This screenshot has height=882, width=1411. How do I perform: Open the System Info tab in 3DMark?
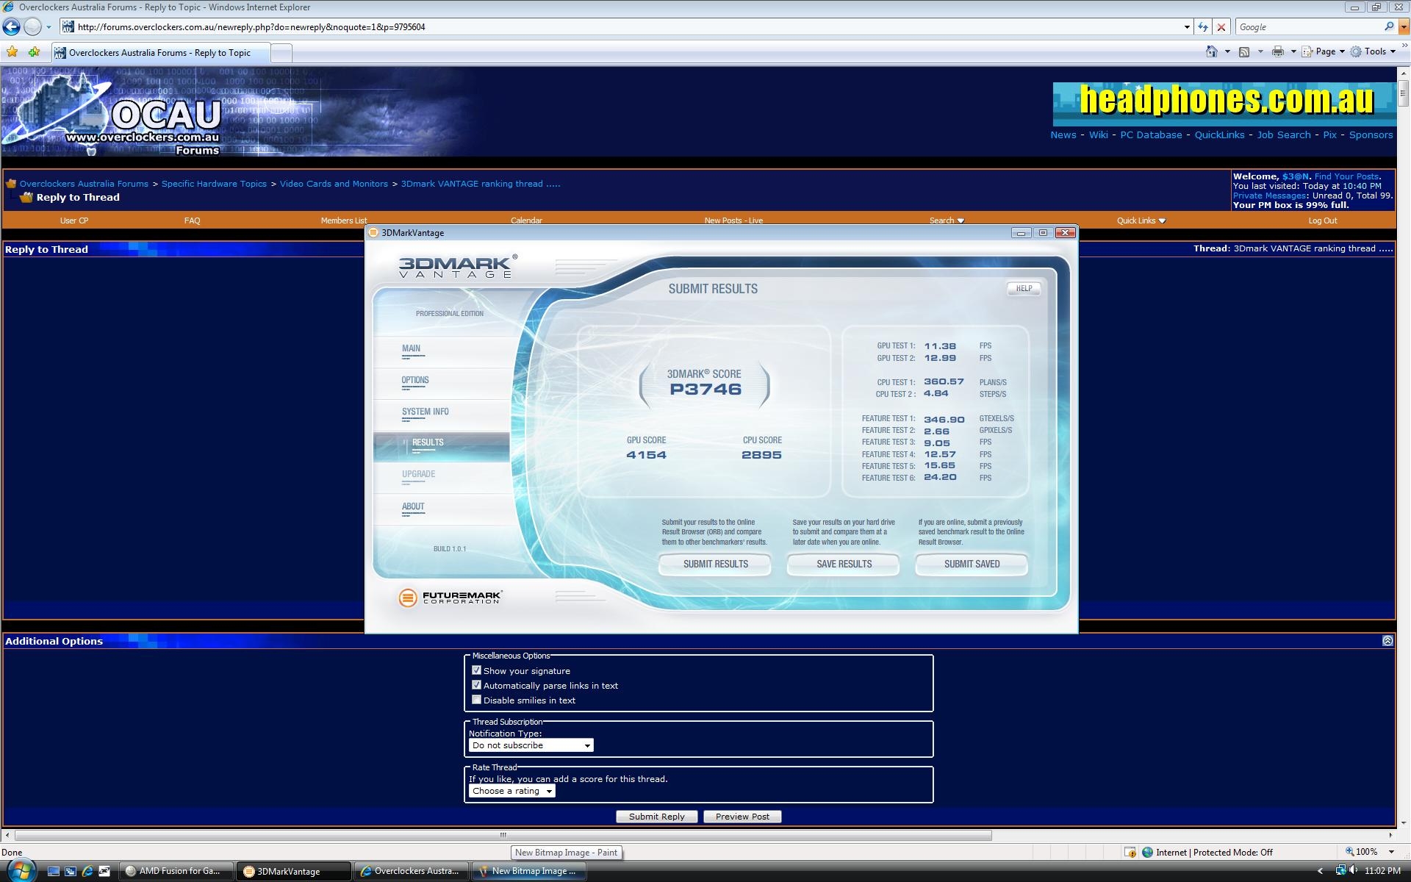click(x=425, y=412)
